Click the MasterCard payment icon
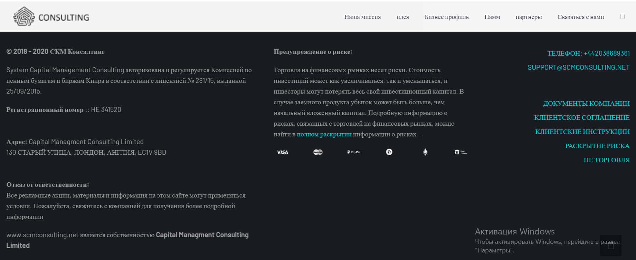636x260 pixels. 318,152
